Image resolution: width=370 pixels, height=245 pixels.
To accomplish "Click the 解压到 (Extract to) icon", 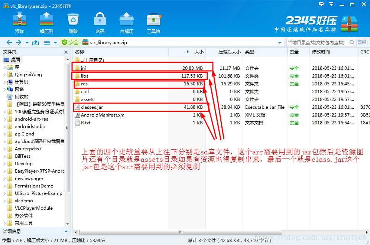I will [x=46, y=23].
